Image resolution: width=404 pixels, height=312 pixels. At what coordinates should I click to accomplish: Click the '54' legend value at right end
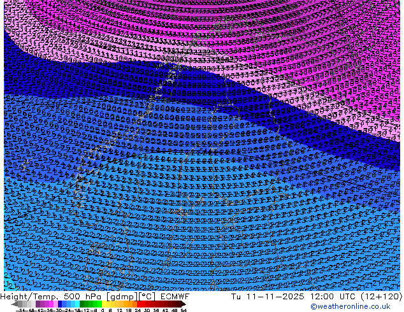(x=184, y=310)
